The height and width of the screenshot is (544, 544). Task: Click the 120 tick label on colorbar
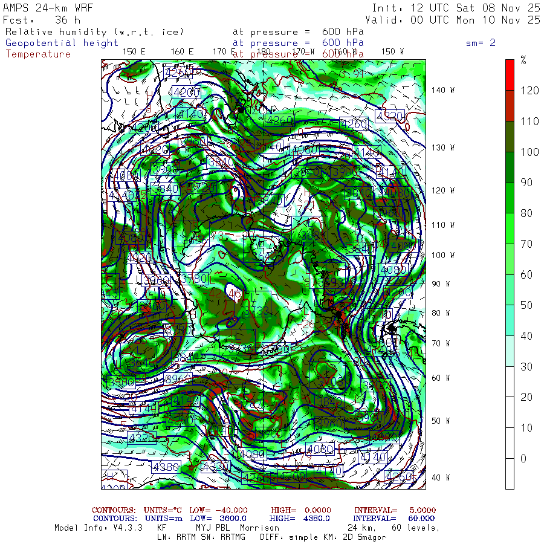[530, 91]
